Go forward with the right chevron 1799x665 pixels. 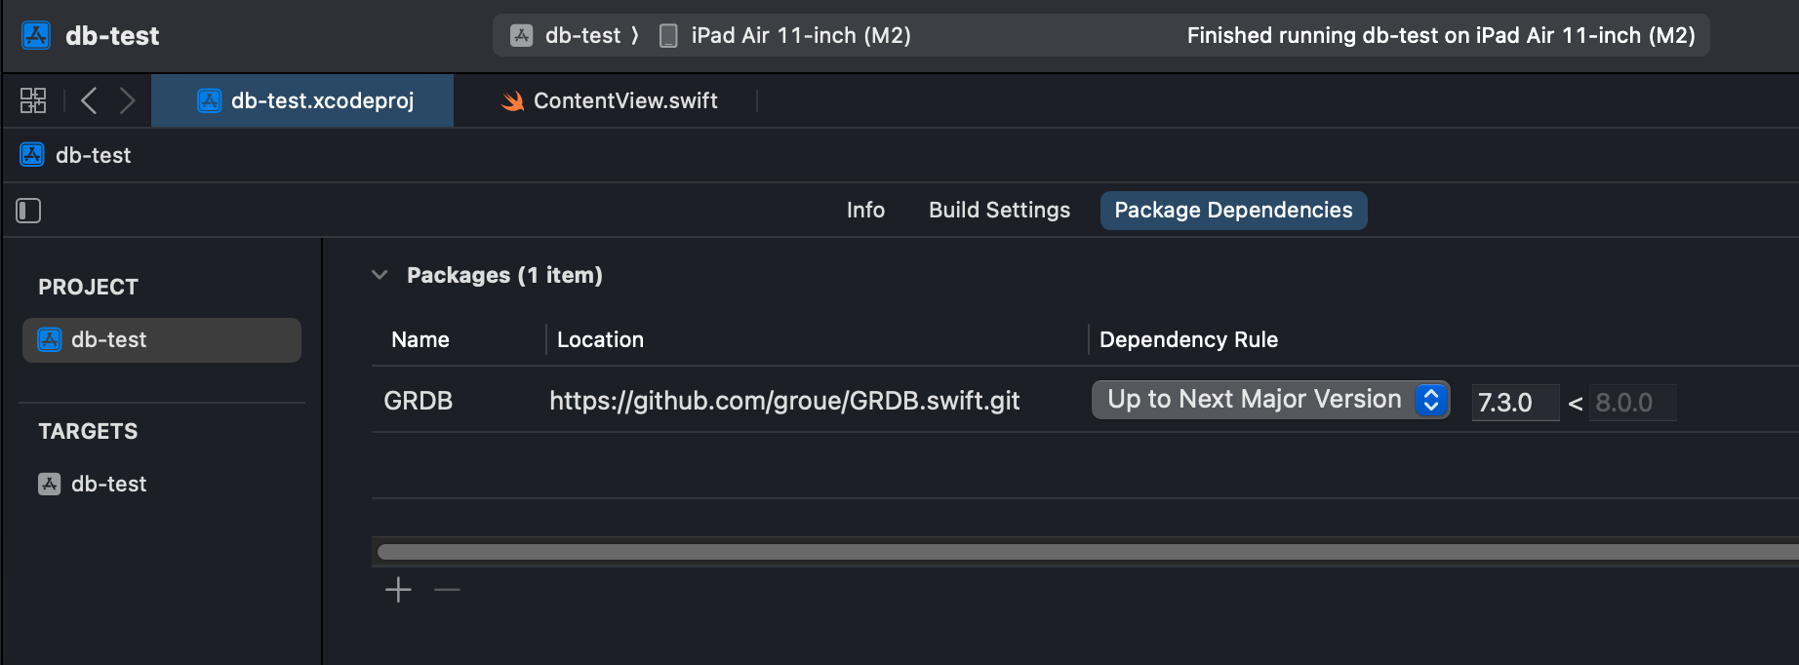pyautogui.click(x=127, y=100)
